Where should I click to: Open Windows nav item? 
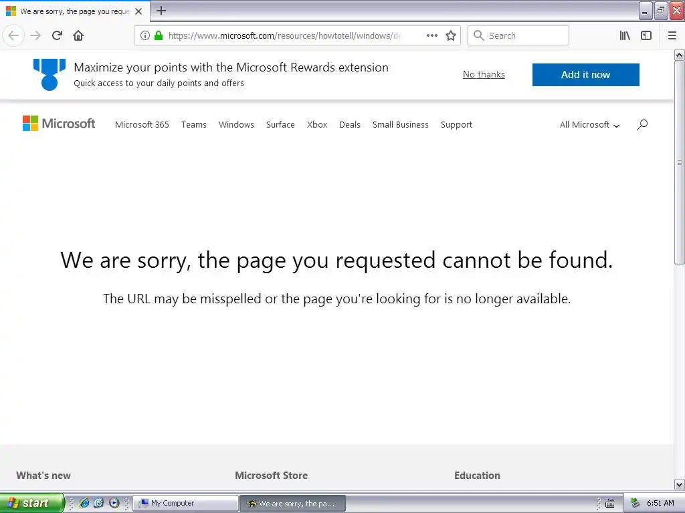(x=236, y=125)
